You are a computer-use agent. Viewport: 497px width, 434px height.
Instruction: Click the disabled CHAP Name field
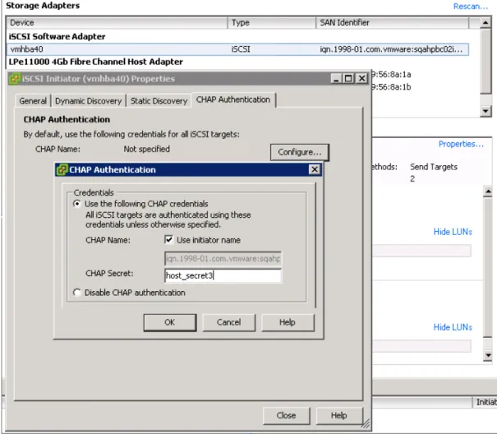[223, 259]
